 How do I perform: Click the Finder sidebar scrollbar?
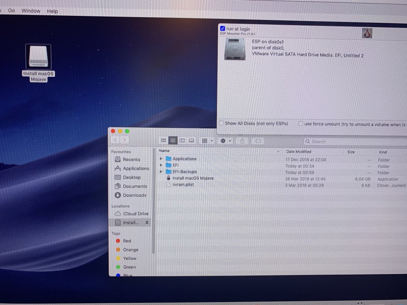click(x=154, y=201)
